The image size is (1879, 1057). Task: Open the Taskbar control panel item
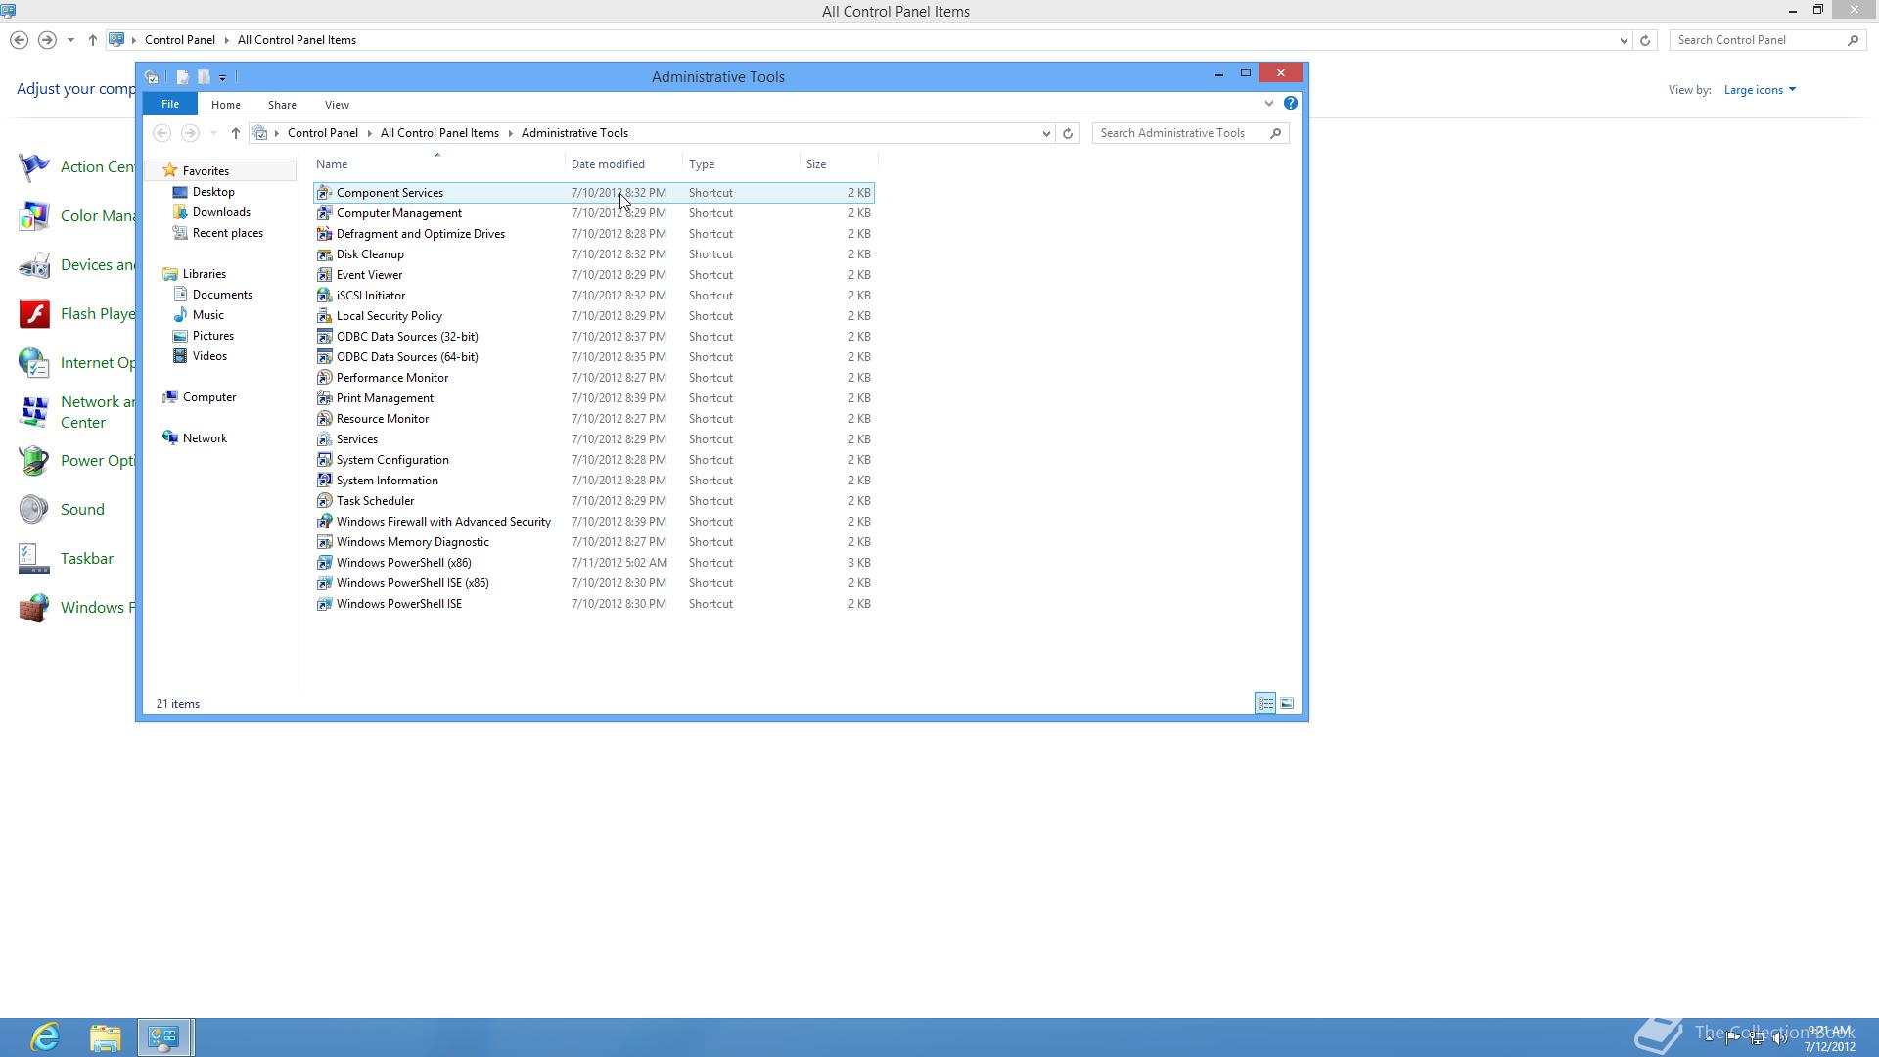pos(86,559)
